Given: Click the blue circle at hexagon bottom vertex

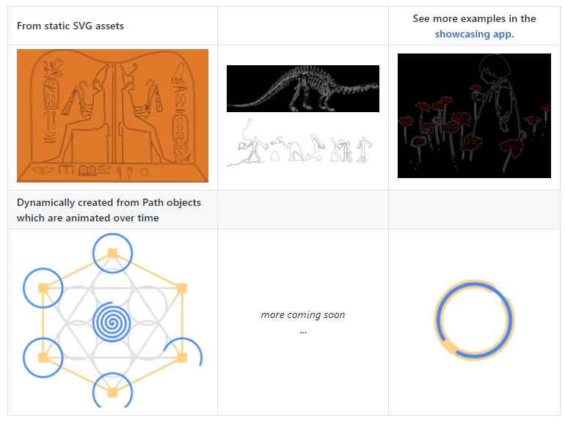Looking at the screenshot, I should [112, 390].
